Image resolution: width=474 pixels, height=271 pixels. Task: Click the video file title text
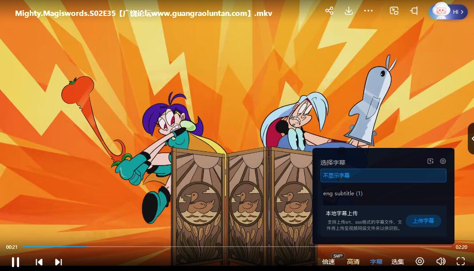[144, 13]
